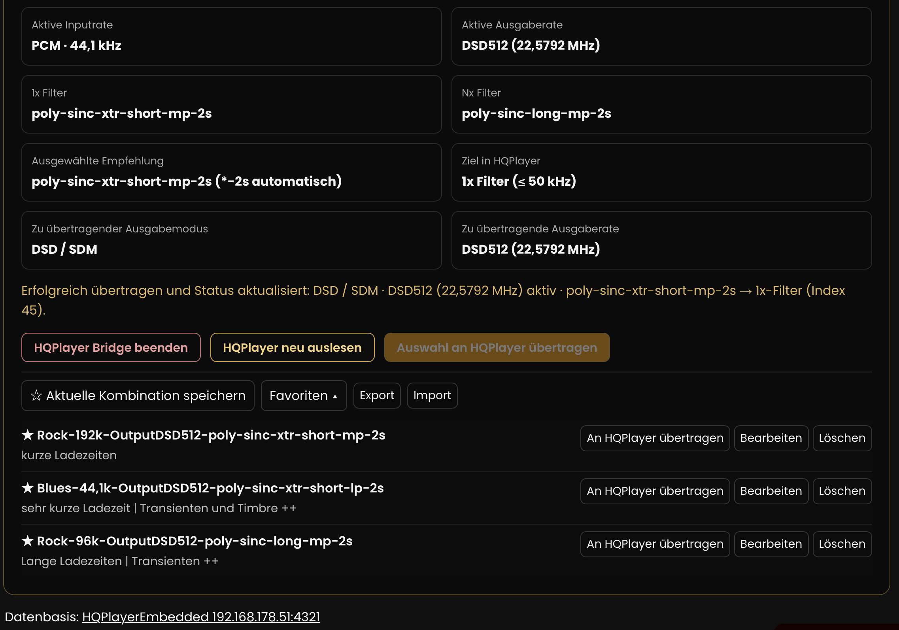Select the Rock-96k-OutputDSD512-poly-sinc-long-mp-2s title
899x630 pixels.
[x=195, y=541]
